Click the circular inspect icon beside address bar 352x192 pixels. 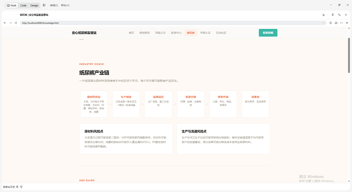point(331,23)
